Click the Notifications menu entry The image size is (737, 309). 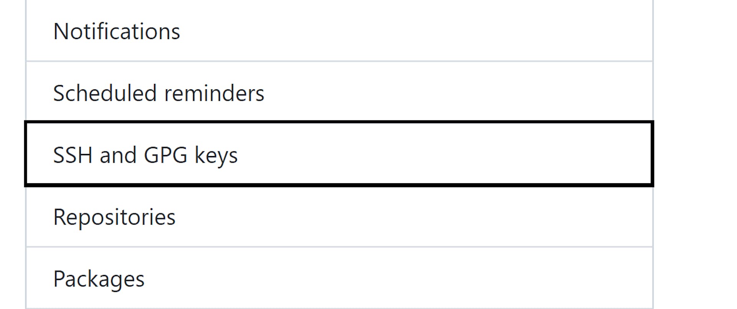[117, 31]
